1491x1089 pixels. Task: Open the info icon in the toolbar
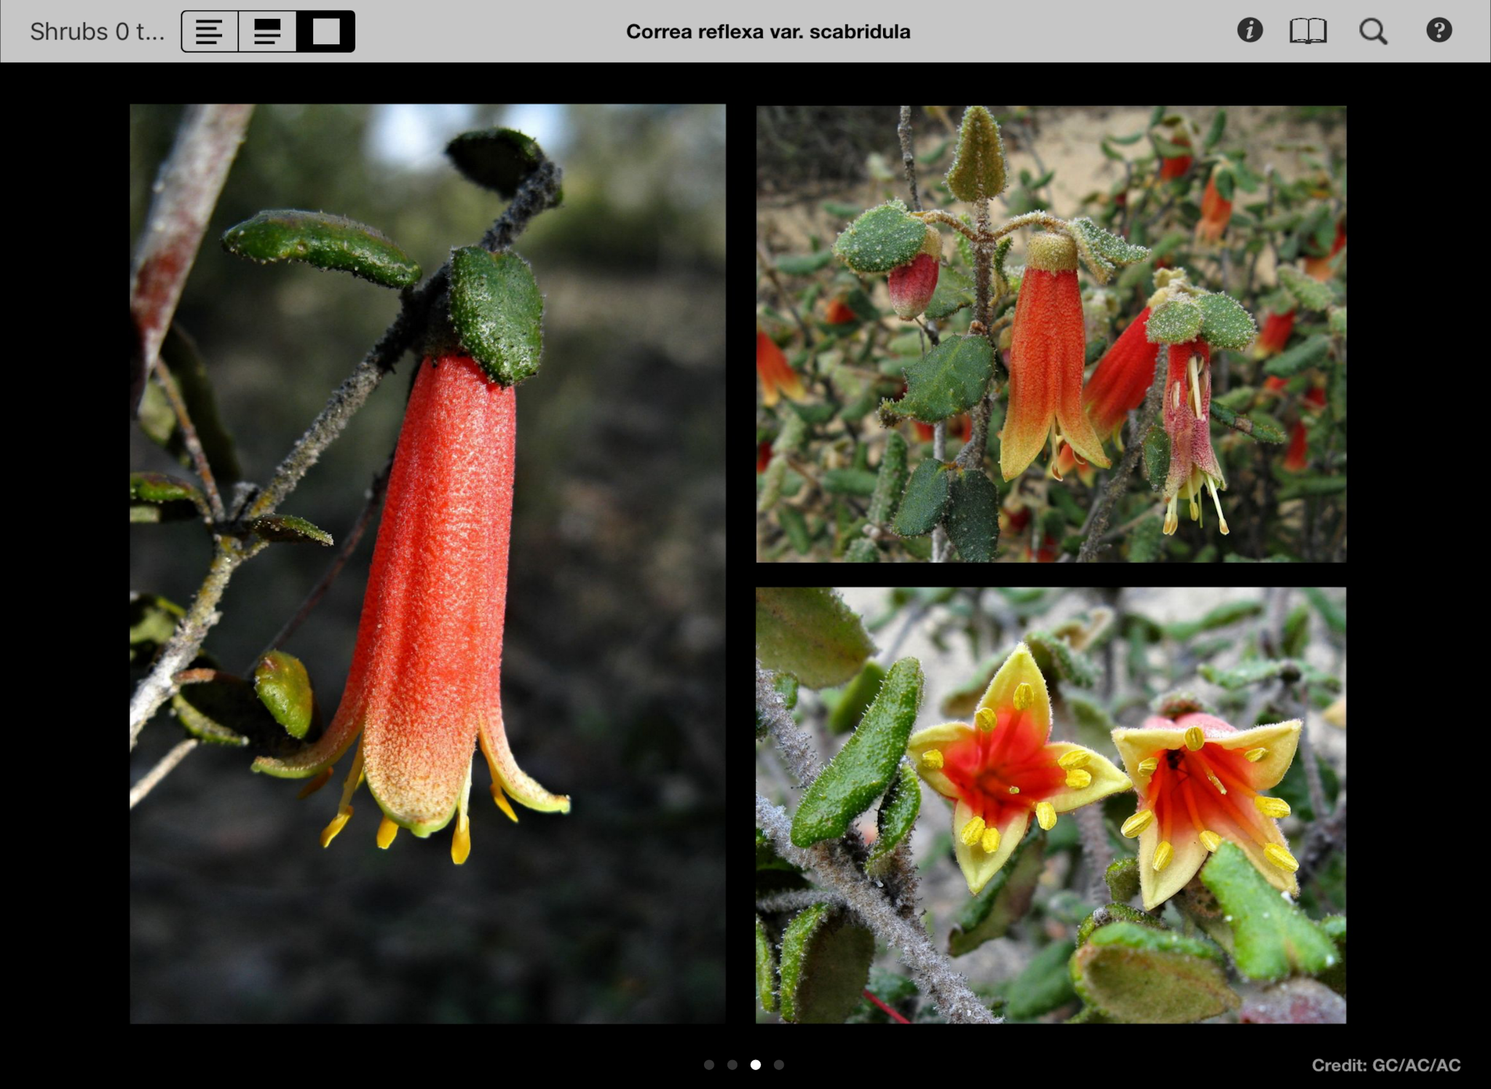[x=1249, y=31]
